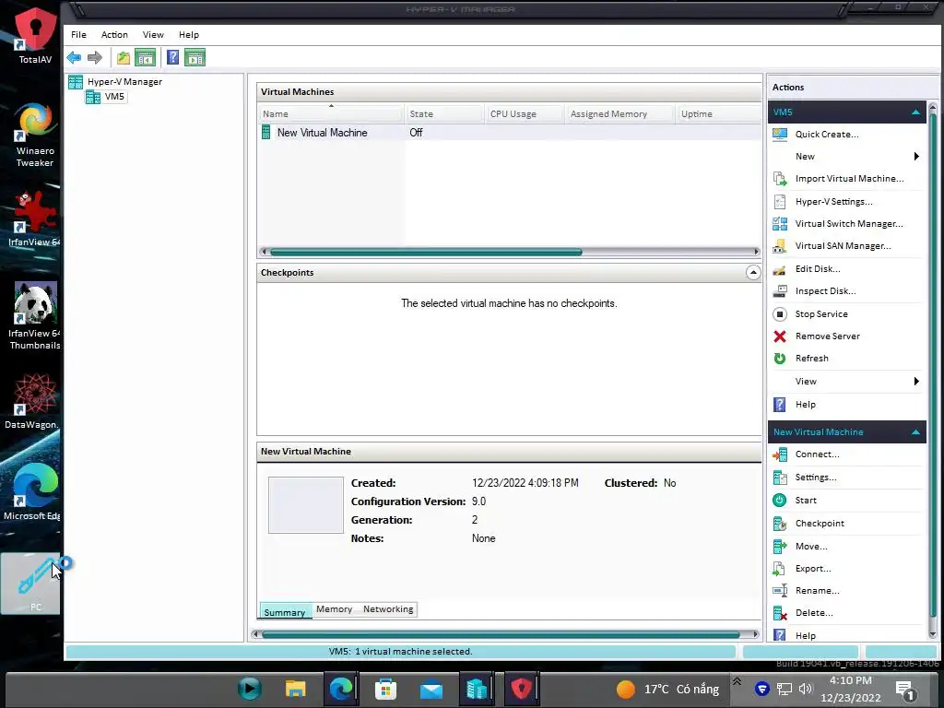Click Remove Server red X action

[x=827, y=336]
